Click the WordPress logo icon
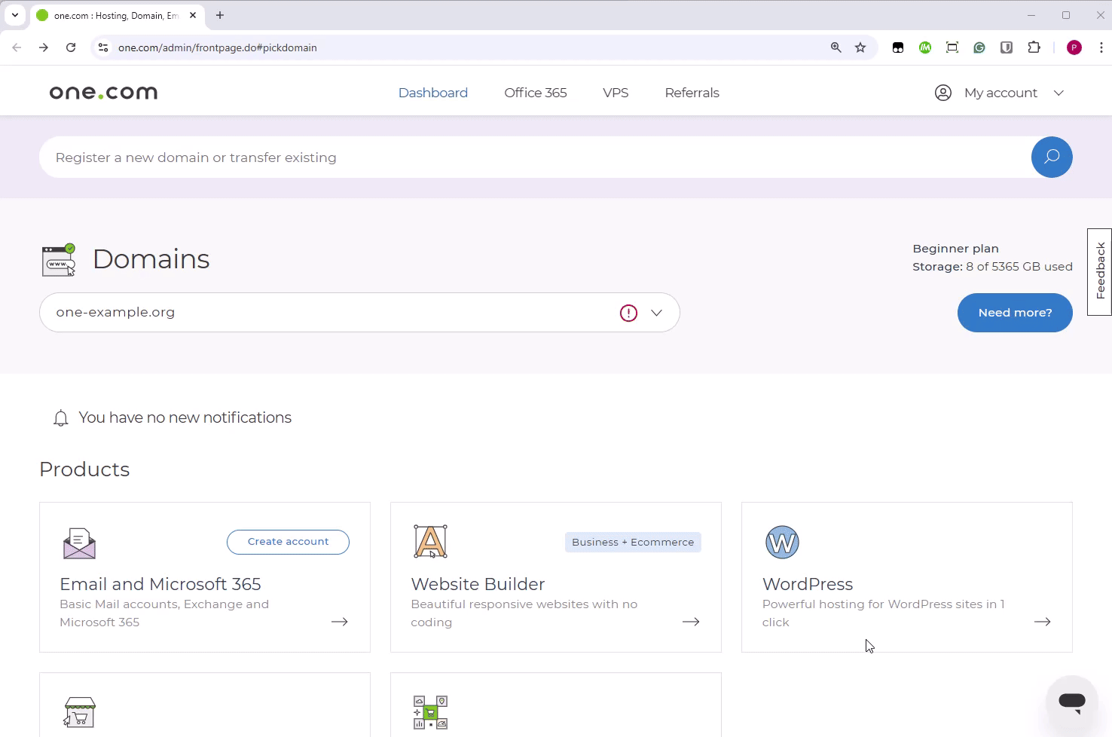1112x737 pixels. pyautogui.click(x=782, y=542)
